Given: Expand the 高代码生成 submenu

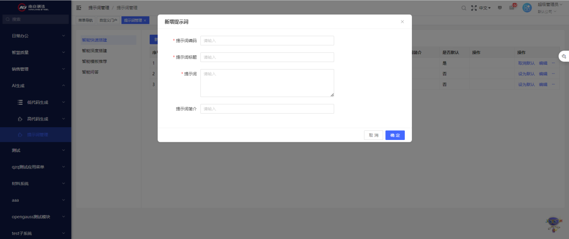Looking at the screenshot, I should point(35,119).
